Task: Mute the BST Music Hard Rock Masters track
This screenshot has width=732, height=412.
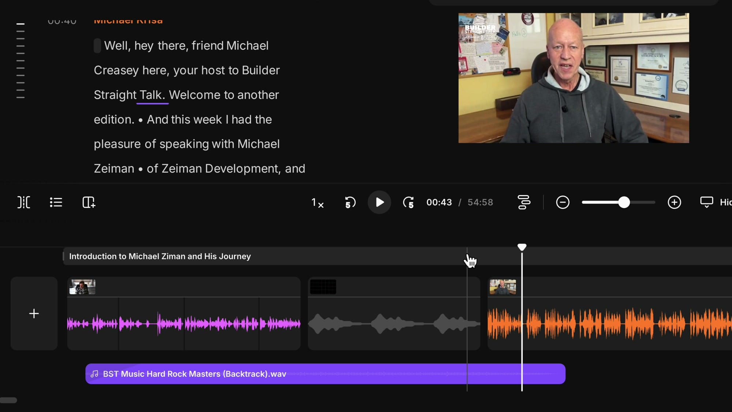Action: (x=95, y=374)
